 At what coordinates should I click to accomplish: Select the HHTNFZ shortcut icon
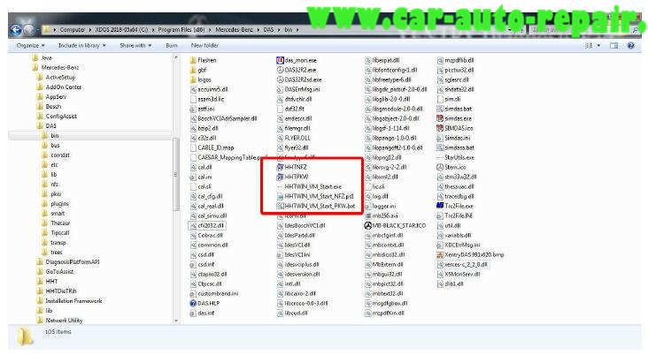[280, 167]
